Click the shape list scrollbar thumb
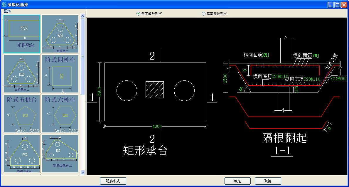Screen dimensions: 349x187 pos(82,57)
